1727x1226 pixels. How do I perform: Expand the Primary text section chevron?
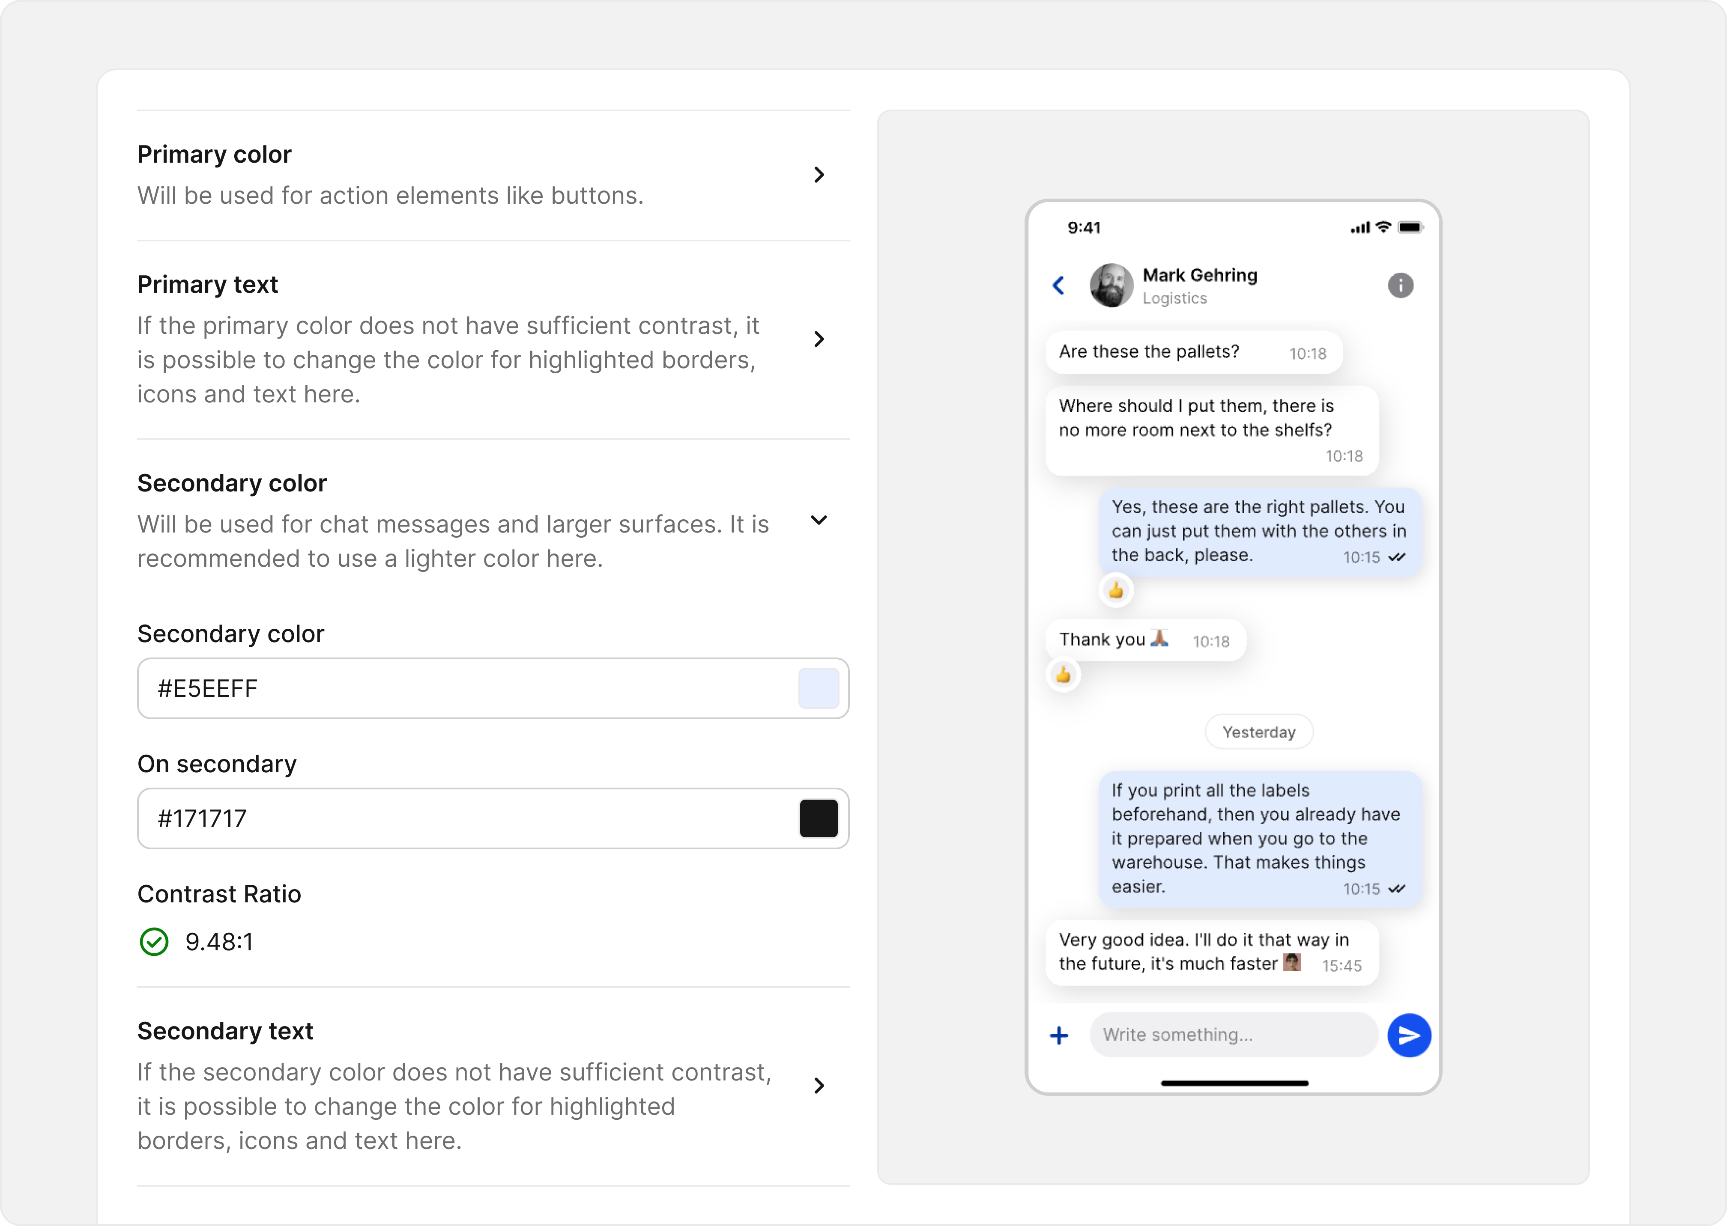(x=819, y=339)
